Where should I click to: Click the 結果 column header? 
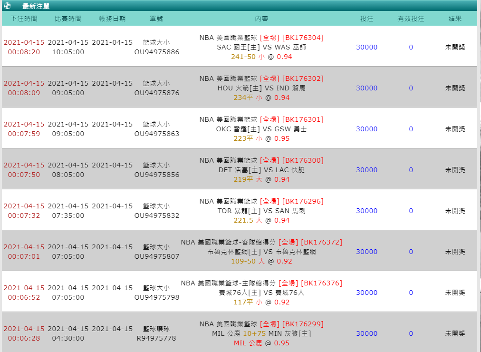click(455, 19)
